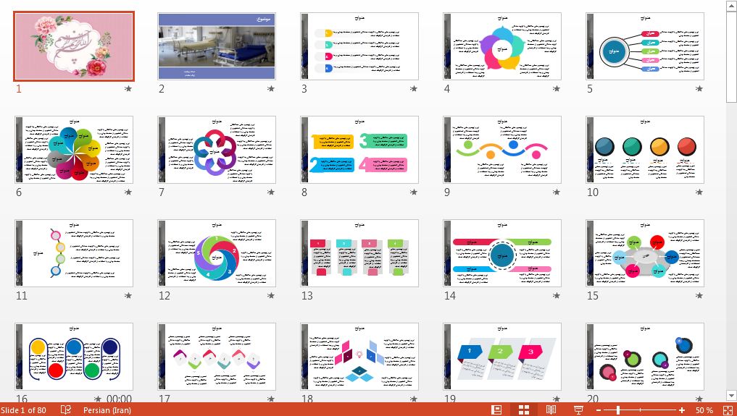Select slide 12 with swirl diagram
Viewport: 737px width, 416px height.
click(x=217, y=253)
